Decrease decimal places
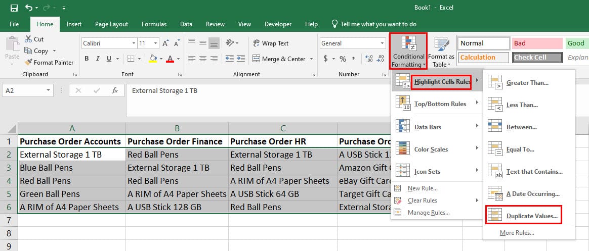The image size is (589, 251). 381,59
